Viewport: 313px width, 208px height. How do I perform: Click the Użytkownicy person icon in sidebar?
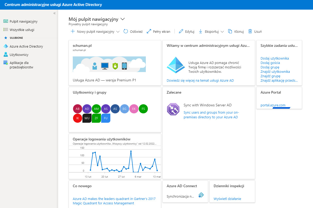(6, 55)
